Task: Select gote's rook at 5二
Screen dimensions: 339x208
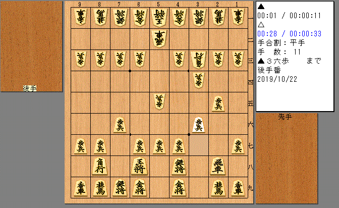Action: 159,38
